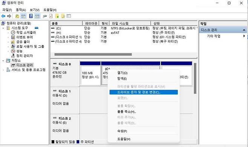The image size is (248, 147).
Task: Click the 로컬 사용자 및 그룹 icon
Action: [x=13, y=46]
